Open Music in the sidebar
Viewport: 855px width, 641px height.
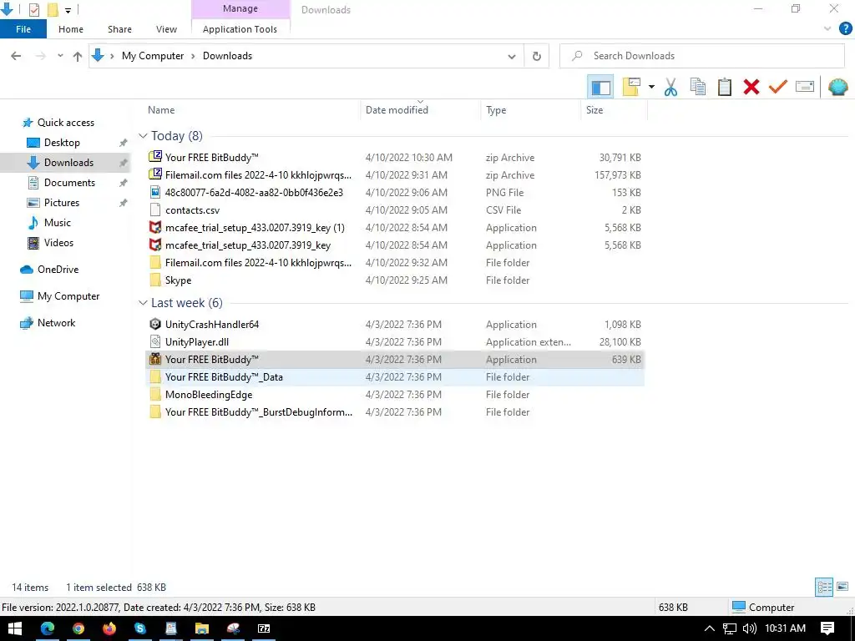[58, 223]
